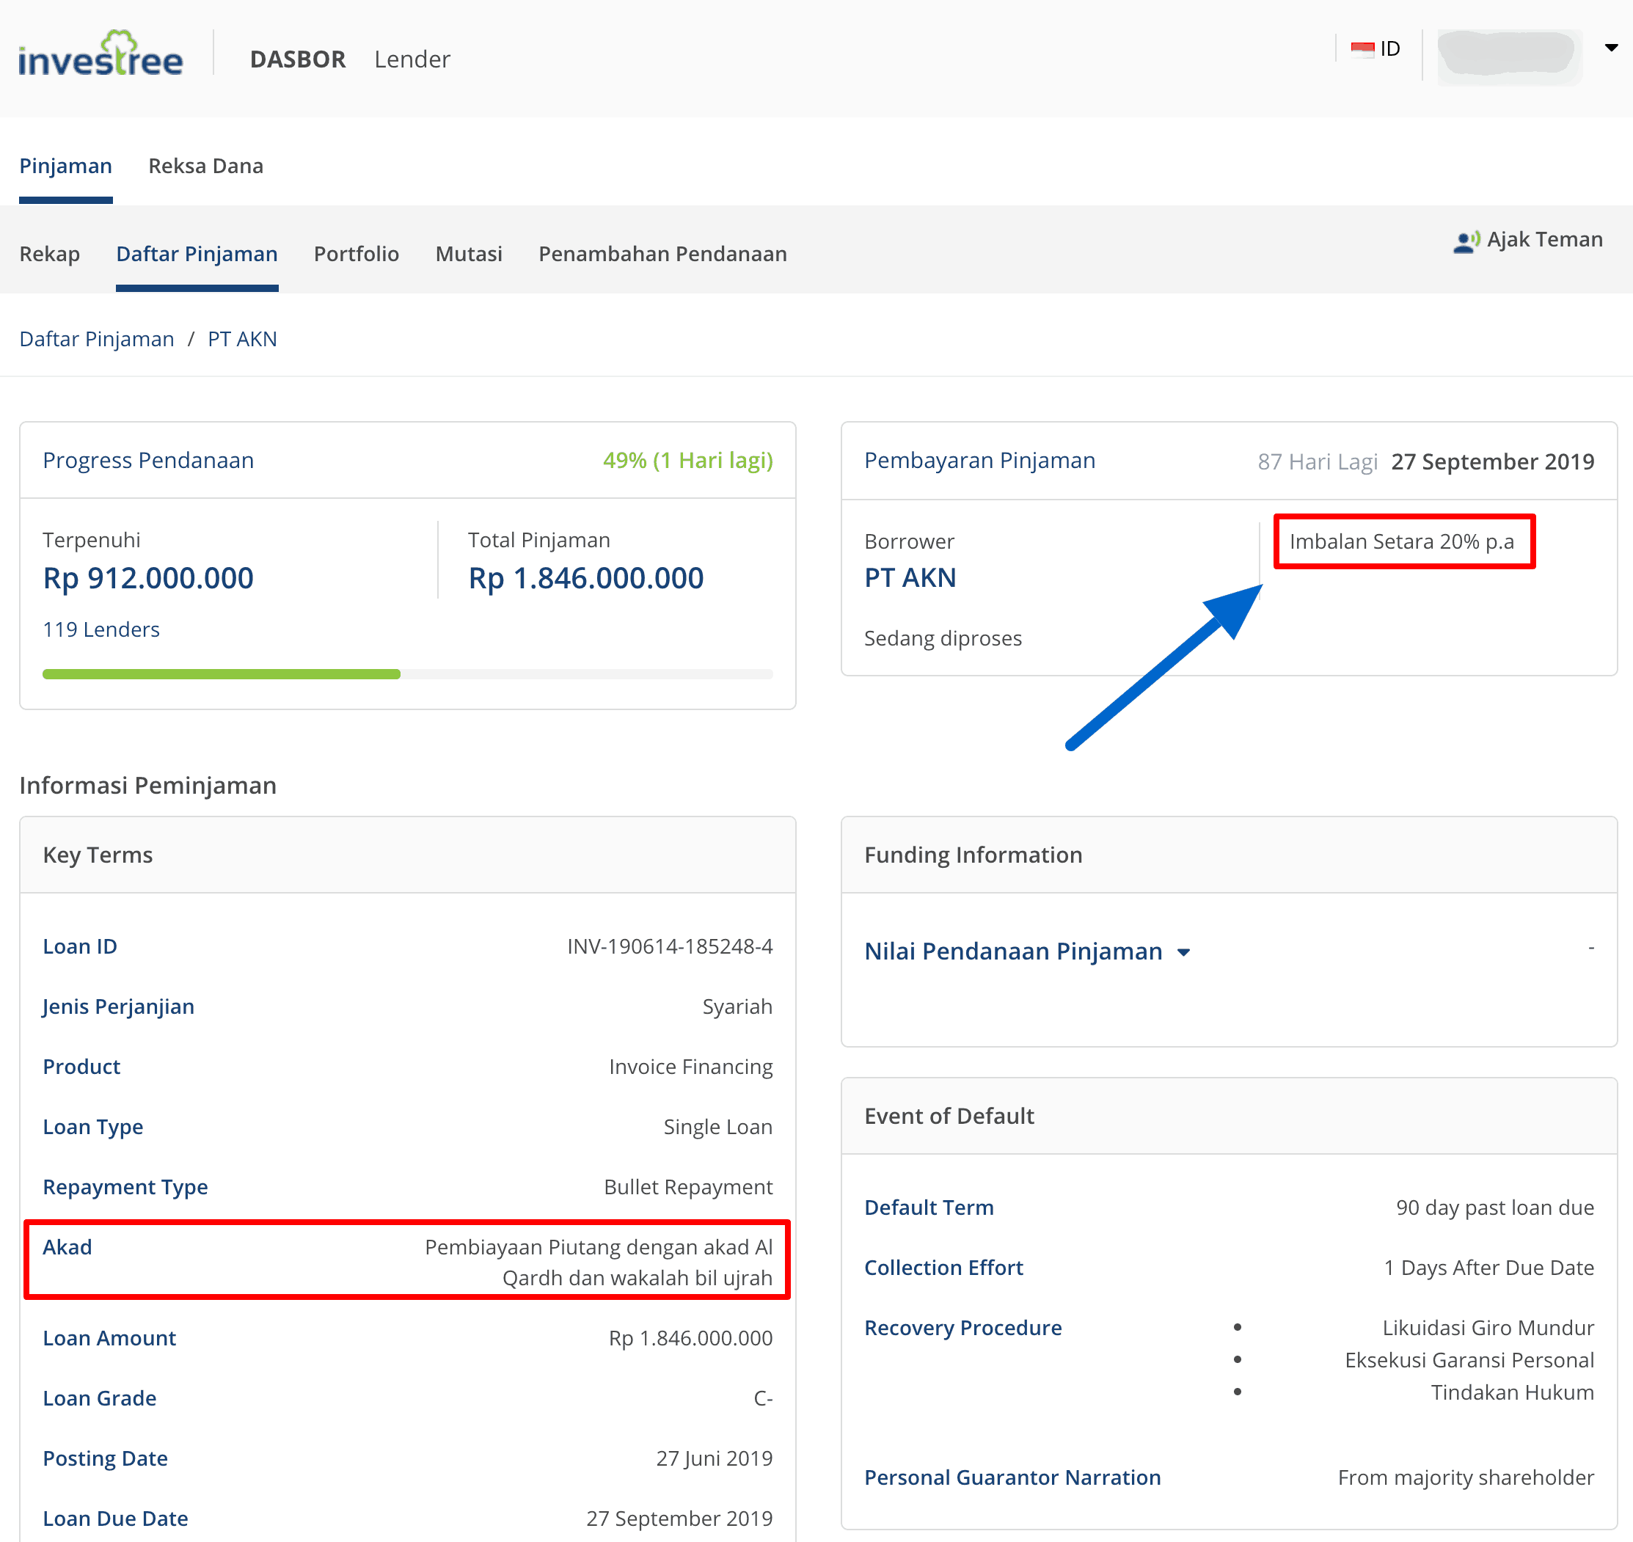Select the Daftar Pinjaman sub-tab
Screen dimensions: 1633x1542
tap(197, 254)
